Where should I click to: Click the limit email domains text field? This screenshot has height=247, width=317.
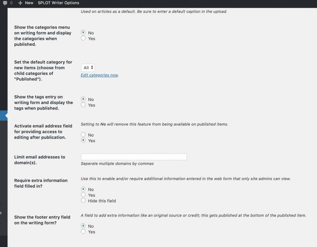tap(134, 157)
